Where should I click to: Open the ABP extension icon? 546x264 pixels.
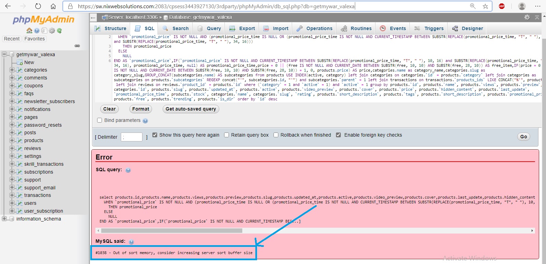pos(502,6)
